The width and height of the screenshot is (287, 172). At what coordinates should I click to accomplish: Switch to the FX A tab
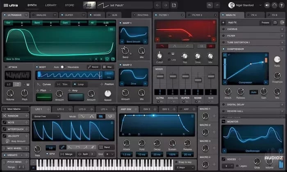pyautogui.click(x=254, y=15)
